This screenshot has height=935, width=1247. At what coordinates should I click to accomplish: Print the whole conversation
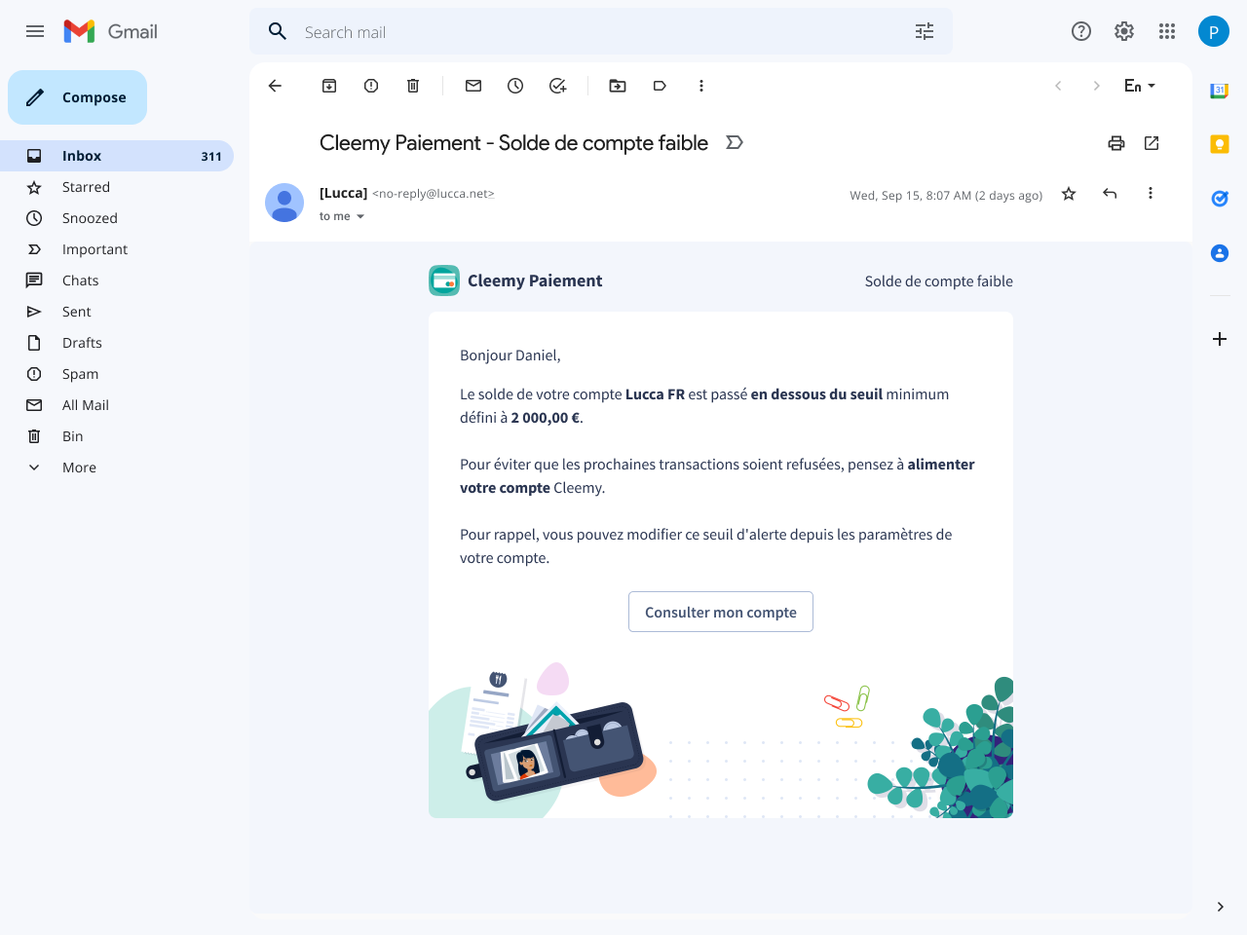(x=1116, y=143)
